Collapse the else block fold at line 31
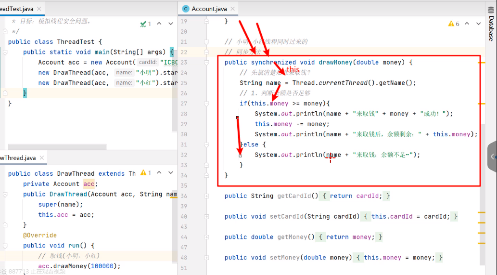497x275 pixels. tap(207, 144)
